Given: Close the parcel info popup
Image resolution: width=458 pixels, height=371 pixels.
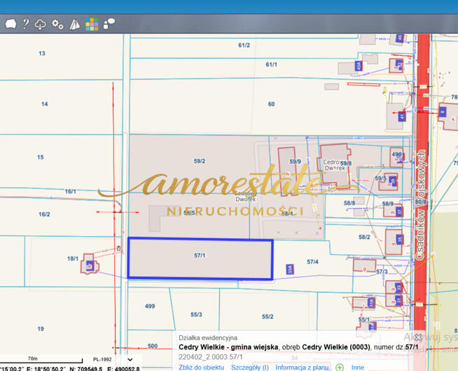Looking at the screenshot, I should pyautogui.click(x=418, y=337).
